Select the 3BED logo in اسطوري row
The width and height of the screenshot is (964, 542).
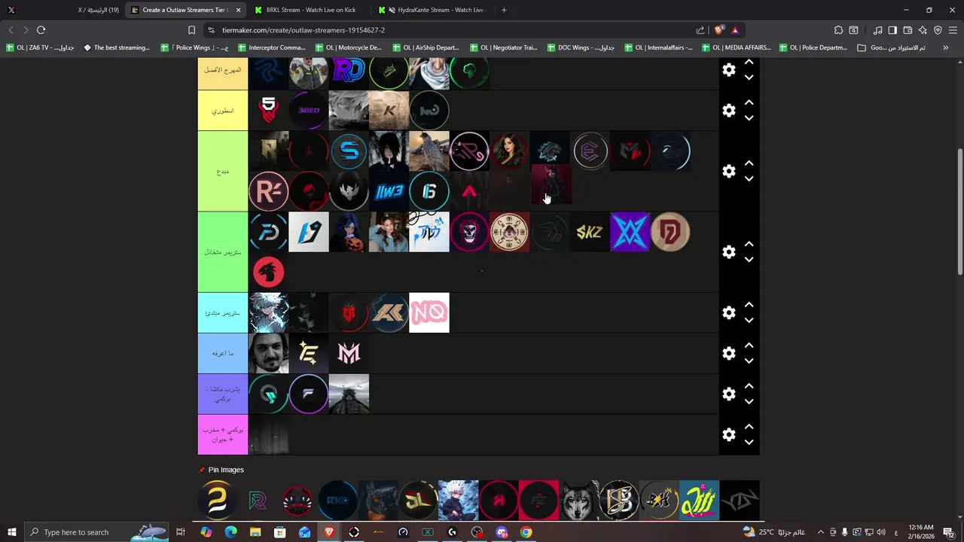[x=309, y=111]
